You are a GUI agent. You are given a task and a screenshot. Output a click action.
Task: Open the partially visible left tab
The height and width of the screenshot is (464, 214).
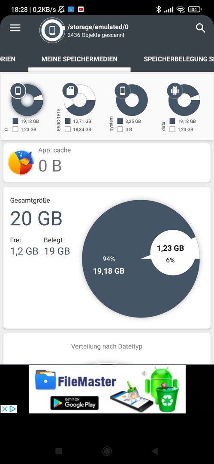point(8,59)
